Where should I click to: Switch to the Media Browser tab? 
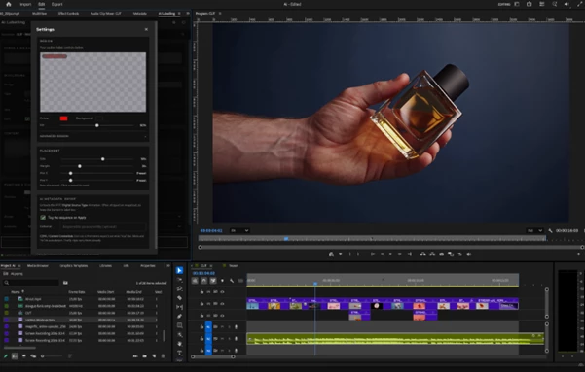(x=38, y=265)
